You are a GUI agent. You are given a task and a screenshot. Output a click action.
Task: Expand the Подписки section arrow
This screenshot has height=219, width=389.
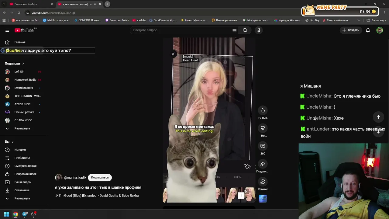(23, 64)
